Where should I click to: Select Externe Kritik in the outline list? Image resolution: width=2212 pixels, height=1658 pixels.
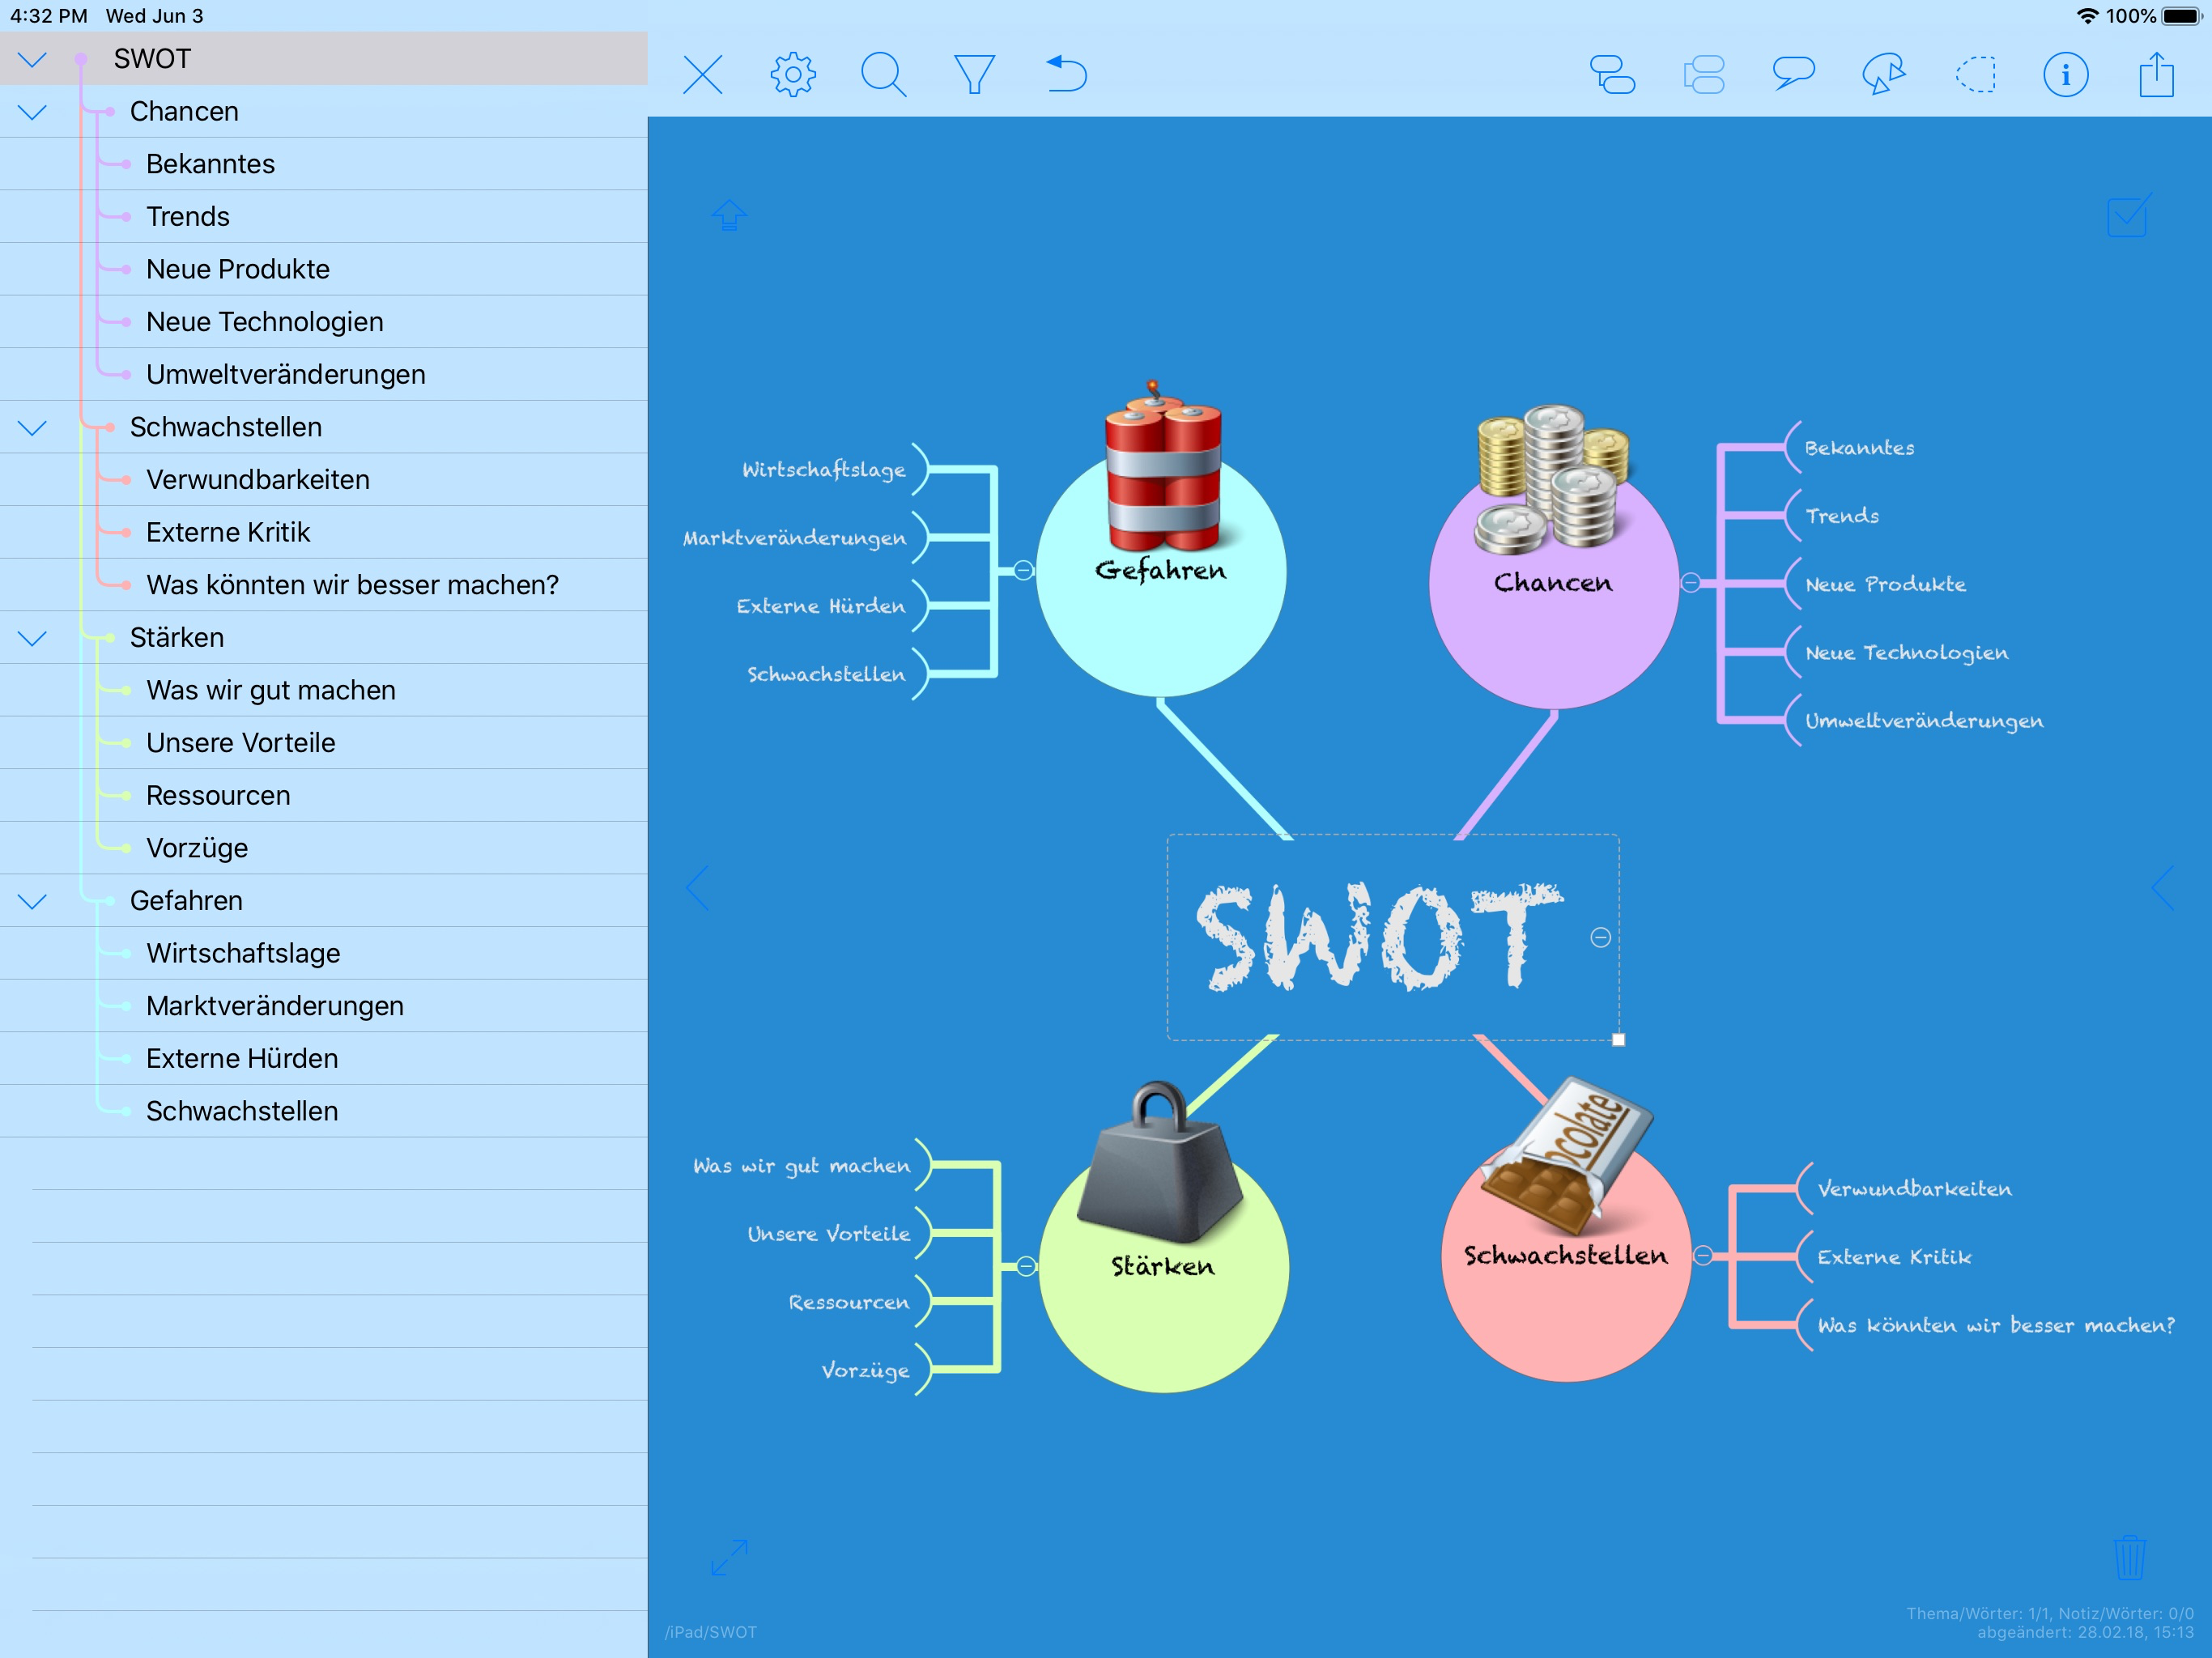[x=228, y=532]
